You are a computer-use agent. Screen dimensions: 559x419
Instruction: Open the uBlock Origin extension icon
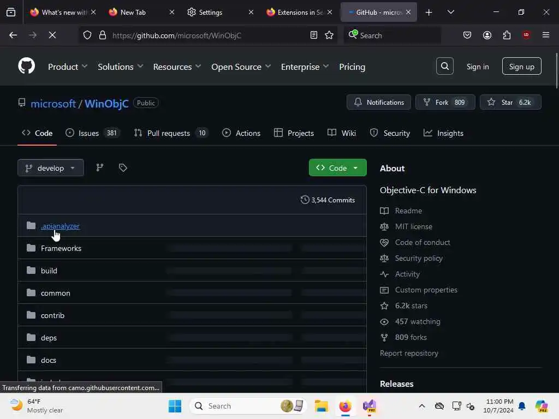526,35
